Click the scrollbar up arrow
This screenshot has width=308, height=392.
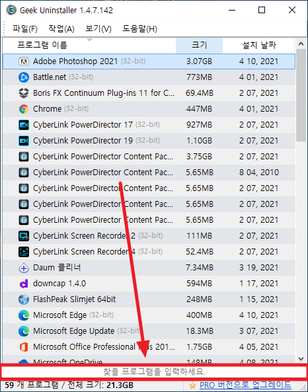coord(301,44)
